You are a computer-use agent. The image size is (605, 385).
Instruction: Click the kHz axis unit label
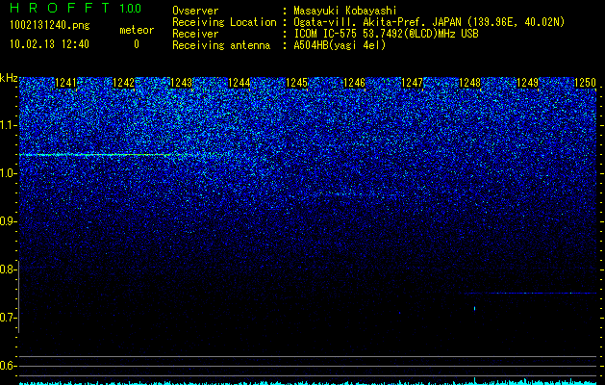tap(9, 78)
